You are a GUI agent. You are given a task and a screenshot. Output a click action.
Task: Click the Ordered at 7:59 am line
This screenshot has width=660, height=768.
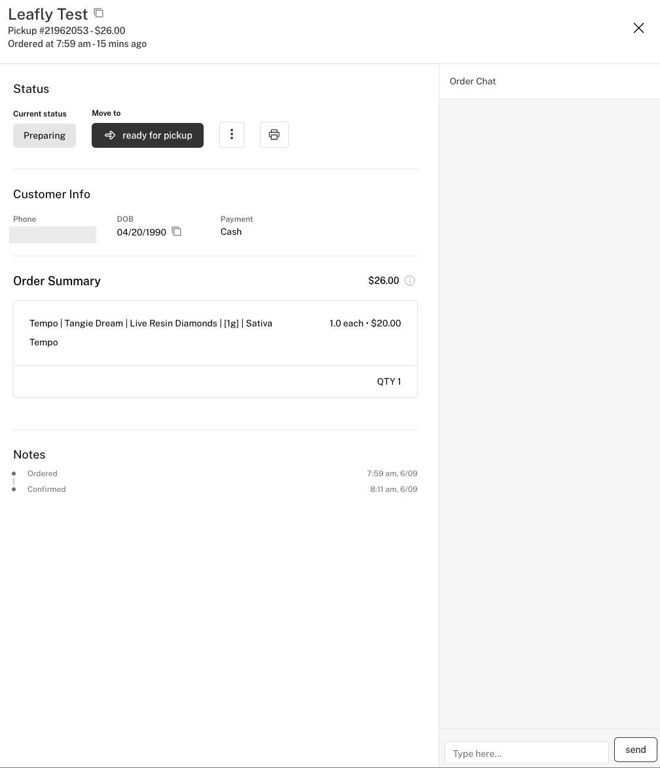point(77,44)
